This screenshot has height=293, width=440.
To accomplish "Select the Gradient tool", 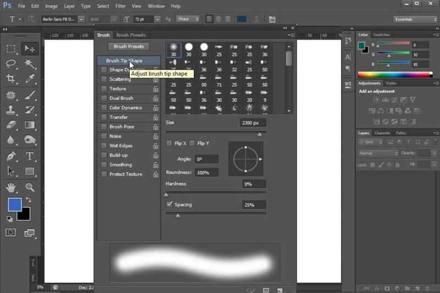I will (30, 125).
